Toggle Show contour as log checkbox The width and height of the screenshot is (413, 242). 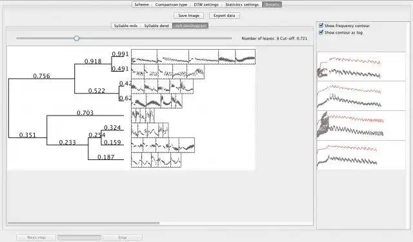[x=321, y=32]
